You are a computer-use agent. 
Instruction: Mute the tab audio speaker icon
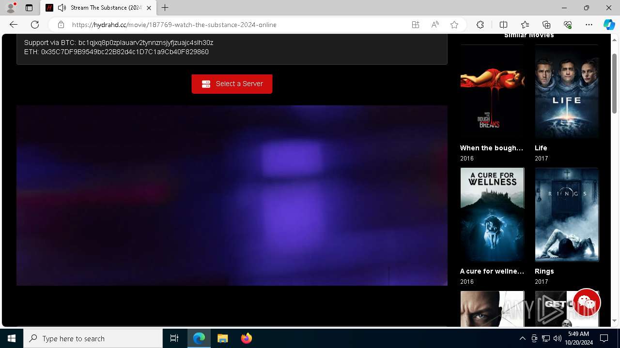(x=62, y=8)
